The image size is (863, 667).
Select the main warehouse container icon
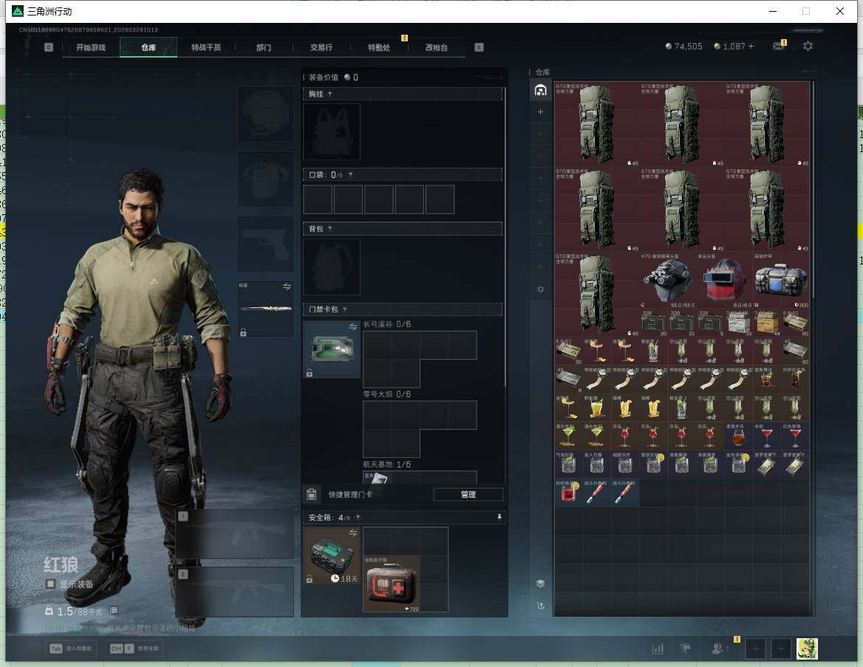(540, 89)
